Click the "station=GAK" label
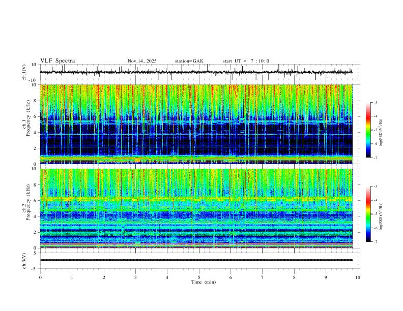Screen dimensions: 403x311 pos(189,61)
